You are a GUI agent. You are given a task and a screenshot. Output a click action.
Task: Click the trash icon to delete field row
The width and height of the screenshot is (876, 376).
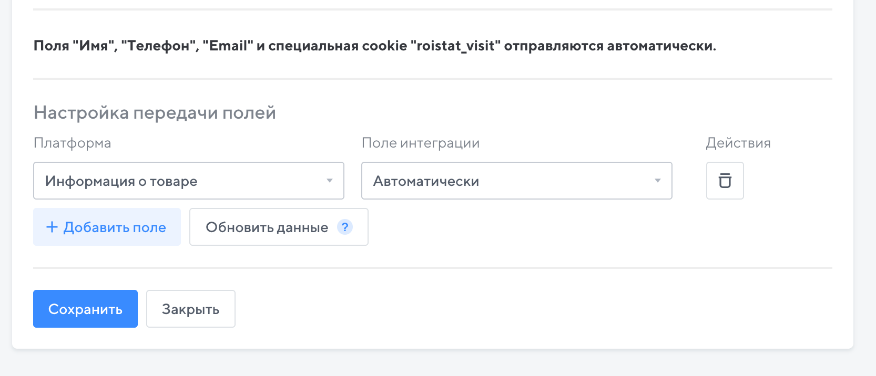coord(725,181)
